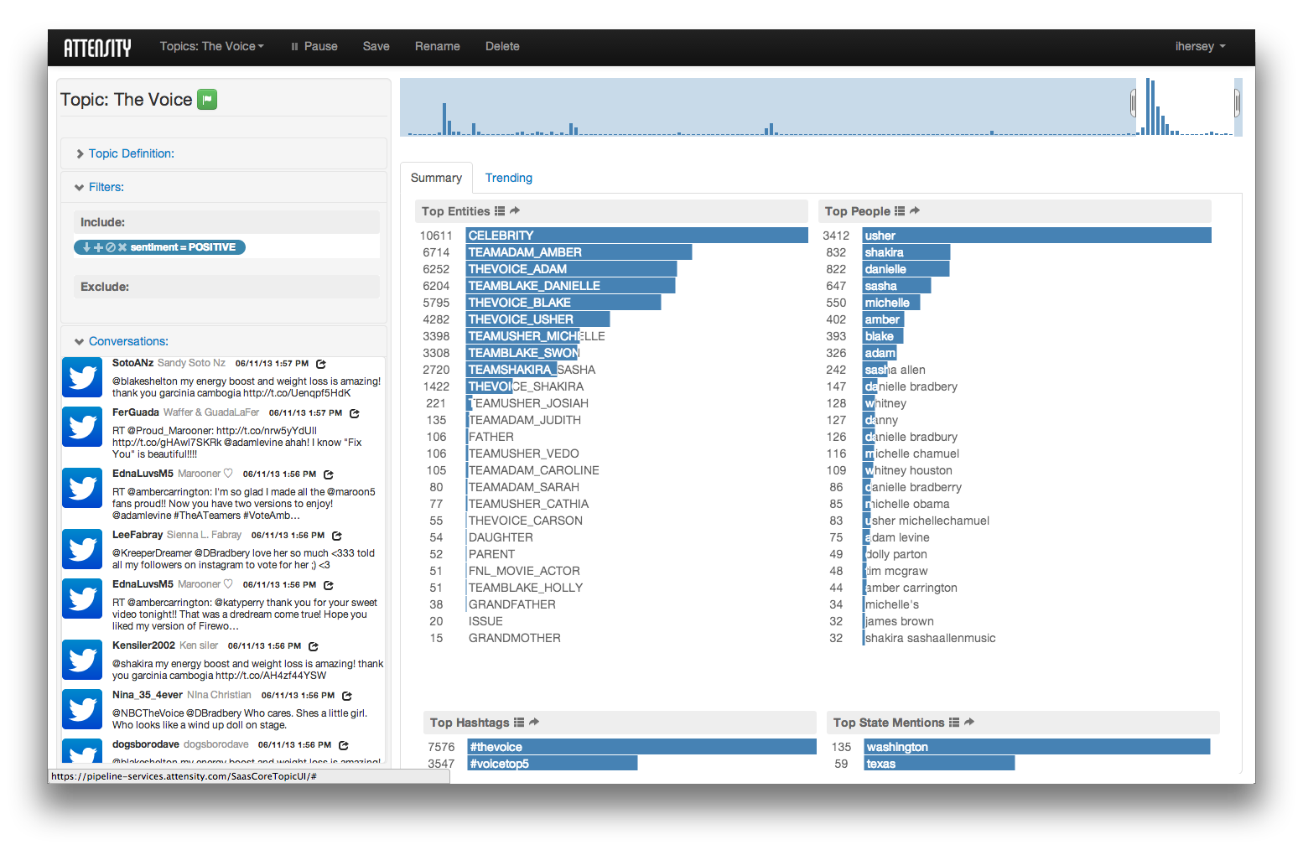This screenshot has height=850, width=1303.
Task: Click Delete in the top navigation bar
Action: 502,47
